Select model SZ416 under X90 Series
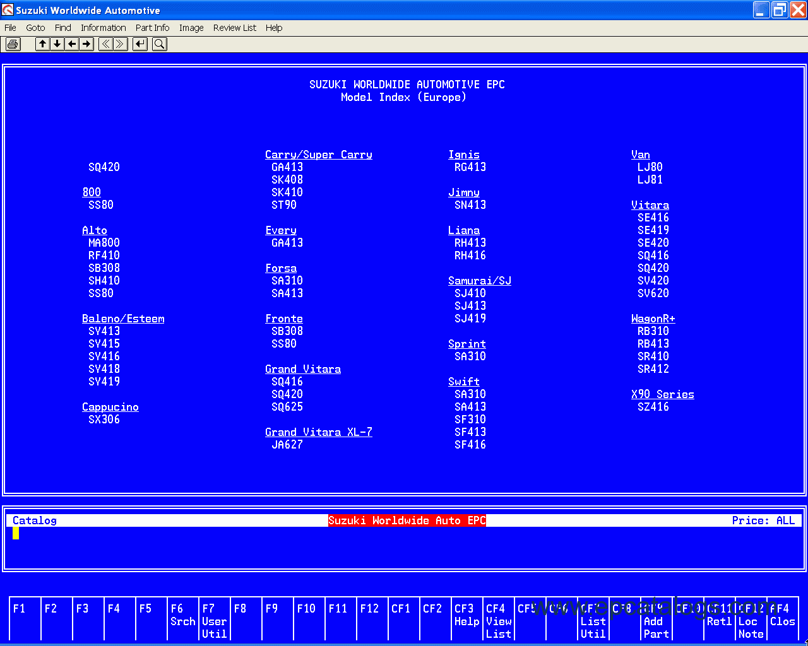Screen dimensions: 808x646 653,407
